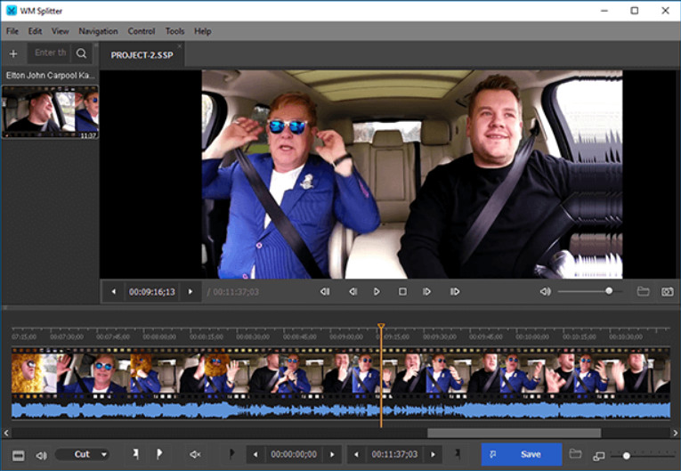Increase start time 00:00:00;00

[332, 454]
